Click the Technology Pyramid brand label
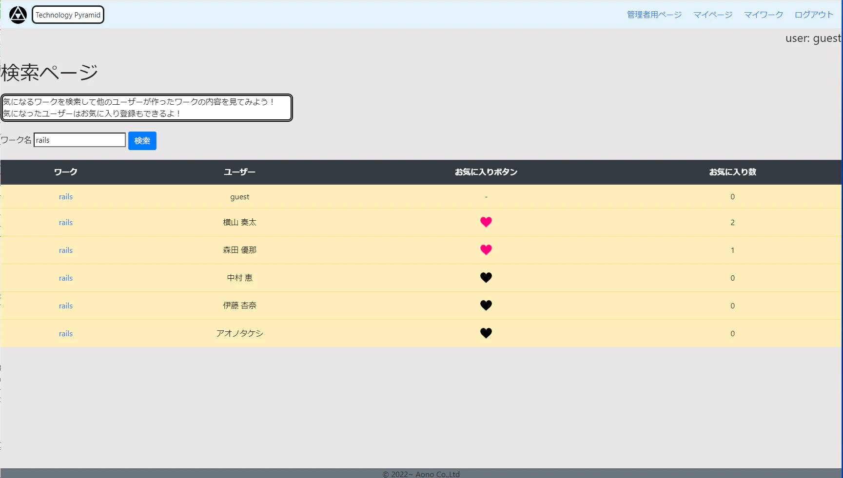 [x=68, y=15]
